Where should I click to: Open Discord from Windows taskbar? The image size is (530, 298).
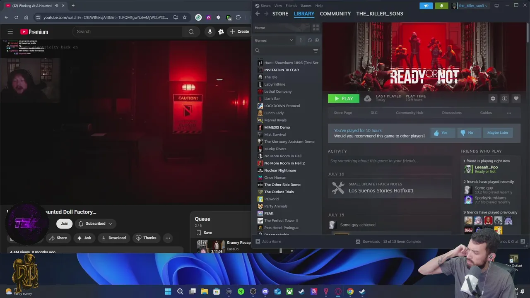pyautogui.click(x=265, y=291)
